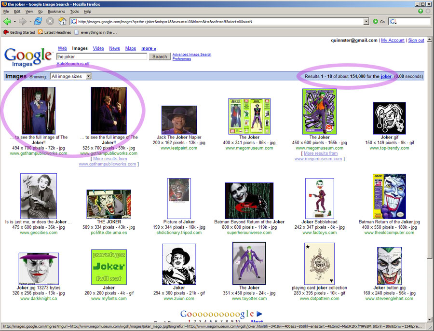Open Advanced Image Search link
The width and height of the screenshot is (434, 331).
(192, 55)
